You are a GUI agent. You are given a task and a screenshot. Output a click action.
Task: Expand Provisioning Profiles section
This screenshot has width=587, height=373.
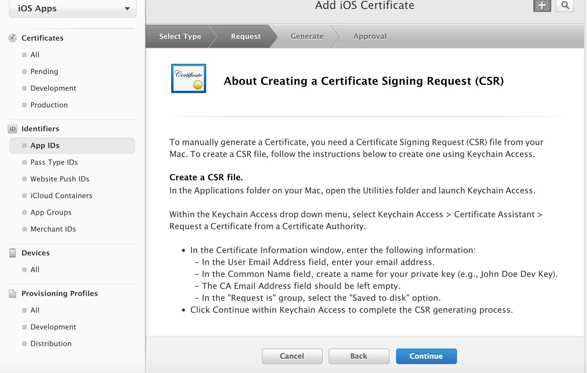[60, 293]
